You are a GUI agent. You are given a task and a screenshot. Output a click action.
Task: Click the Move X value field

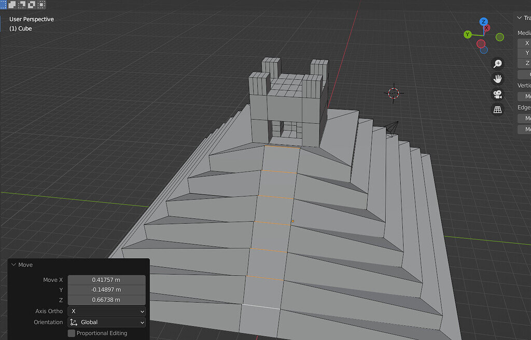pos(106,279)
